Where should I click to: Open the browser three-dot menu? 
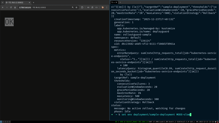coord(107,7)
